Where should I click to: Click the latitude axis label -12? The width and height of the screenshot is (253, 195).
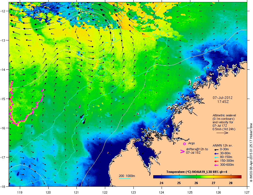(3, 11)
